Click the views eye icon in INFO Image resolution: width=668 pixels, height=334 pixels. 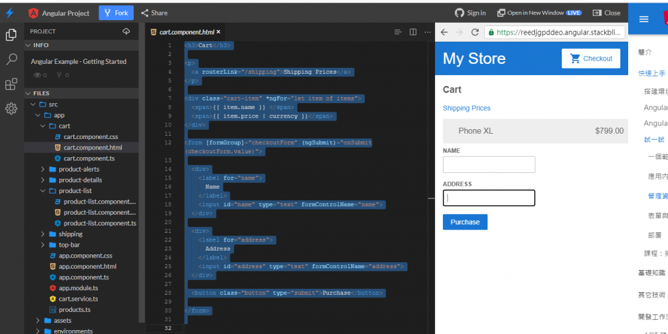point(37,75)
